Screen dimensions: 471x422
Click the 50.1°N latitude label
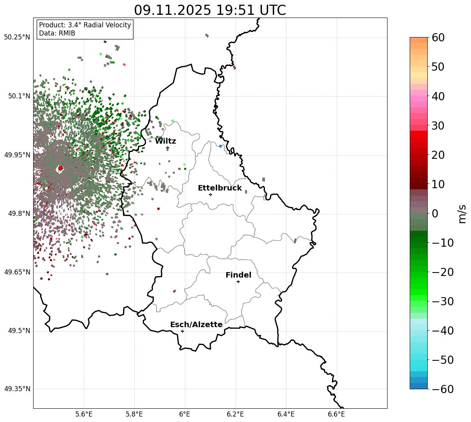click(19, 96)
